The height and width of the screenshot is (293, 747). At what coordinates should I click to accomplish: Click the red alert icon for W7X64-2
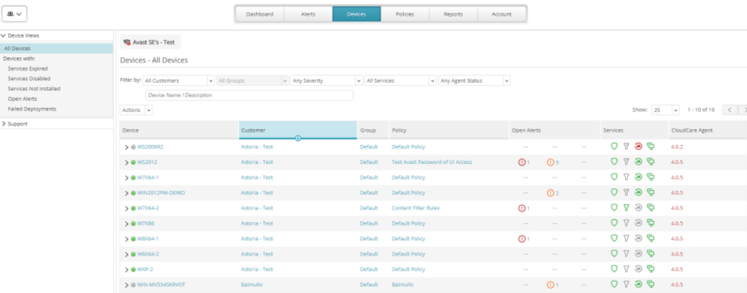pos(522,208)
